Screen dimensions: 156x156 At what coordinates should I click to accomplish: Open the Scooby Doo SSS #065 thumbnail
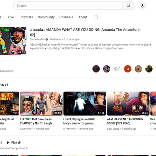128,104
